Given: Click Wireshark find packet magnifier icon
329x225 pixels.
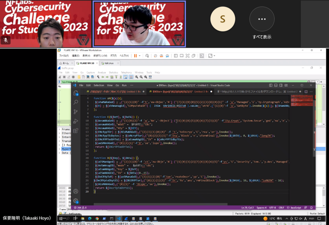Looking at the screenshot, I should 98,77.
